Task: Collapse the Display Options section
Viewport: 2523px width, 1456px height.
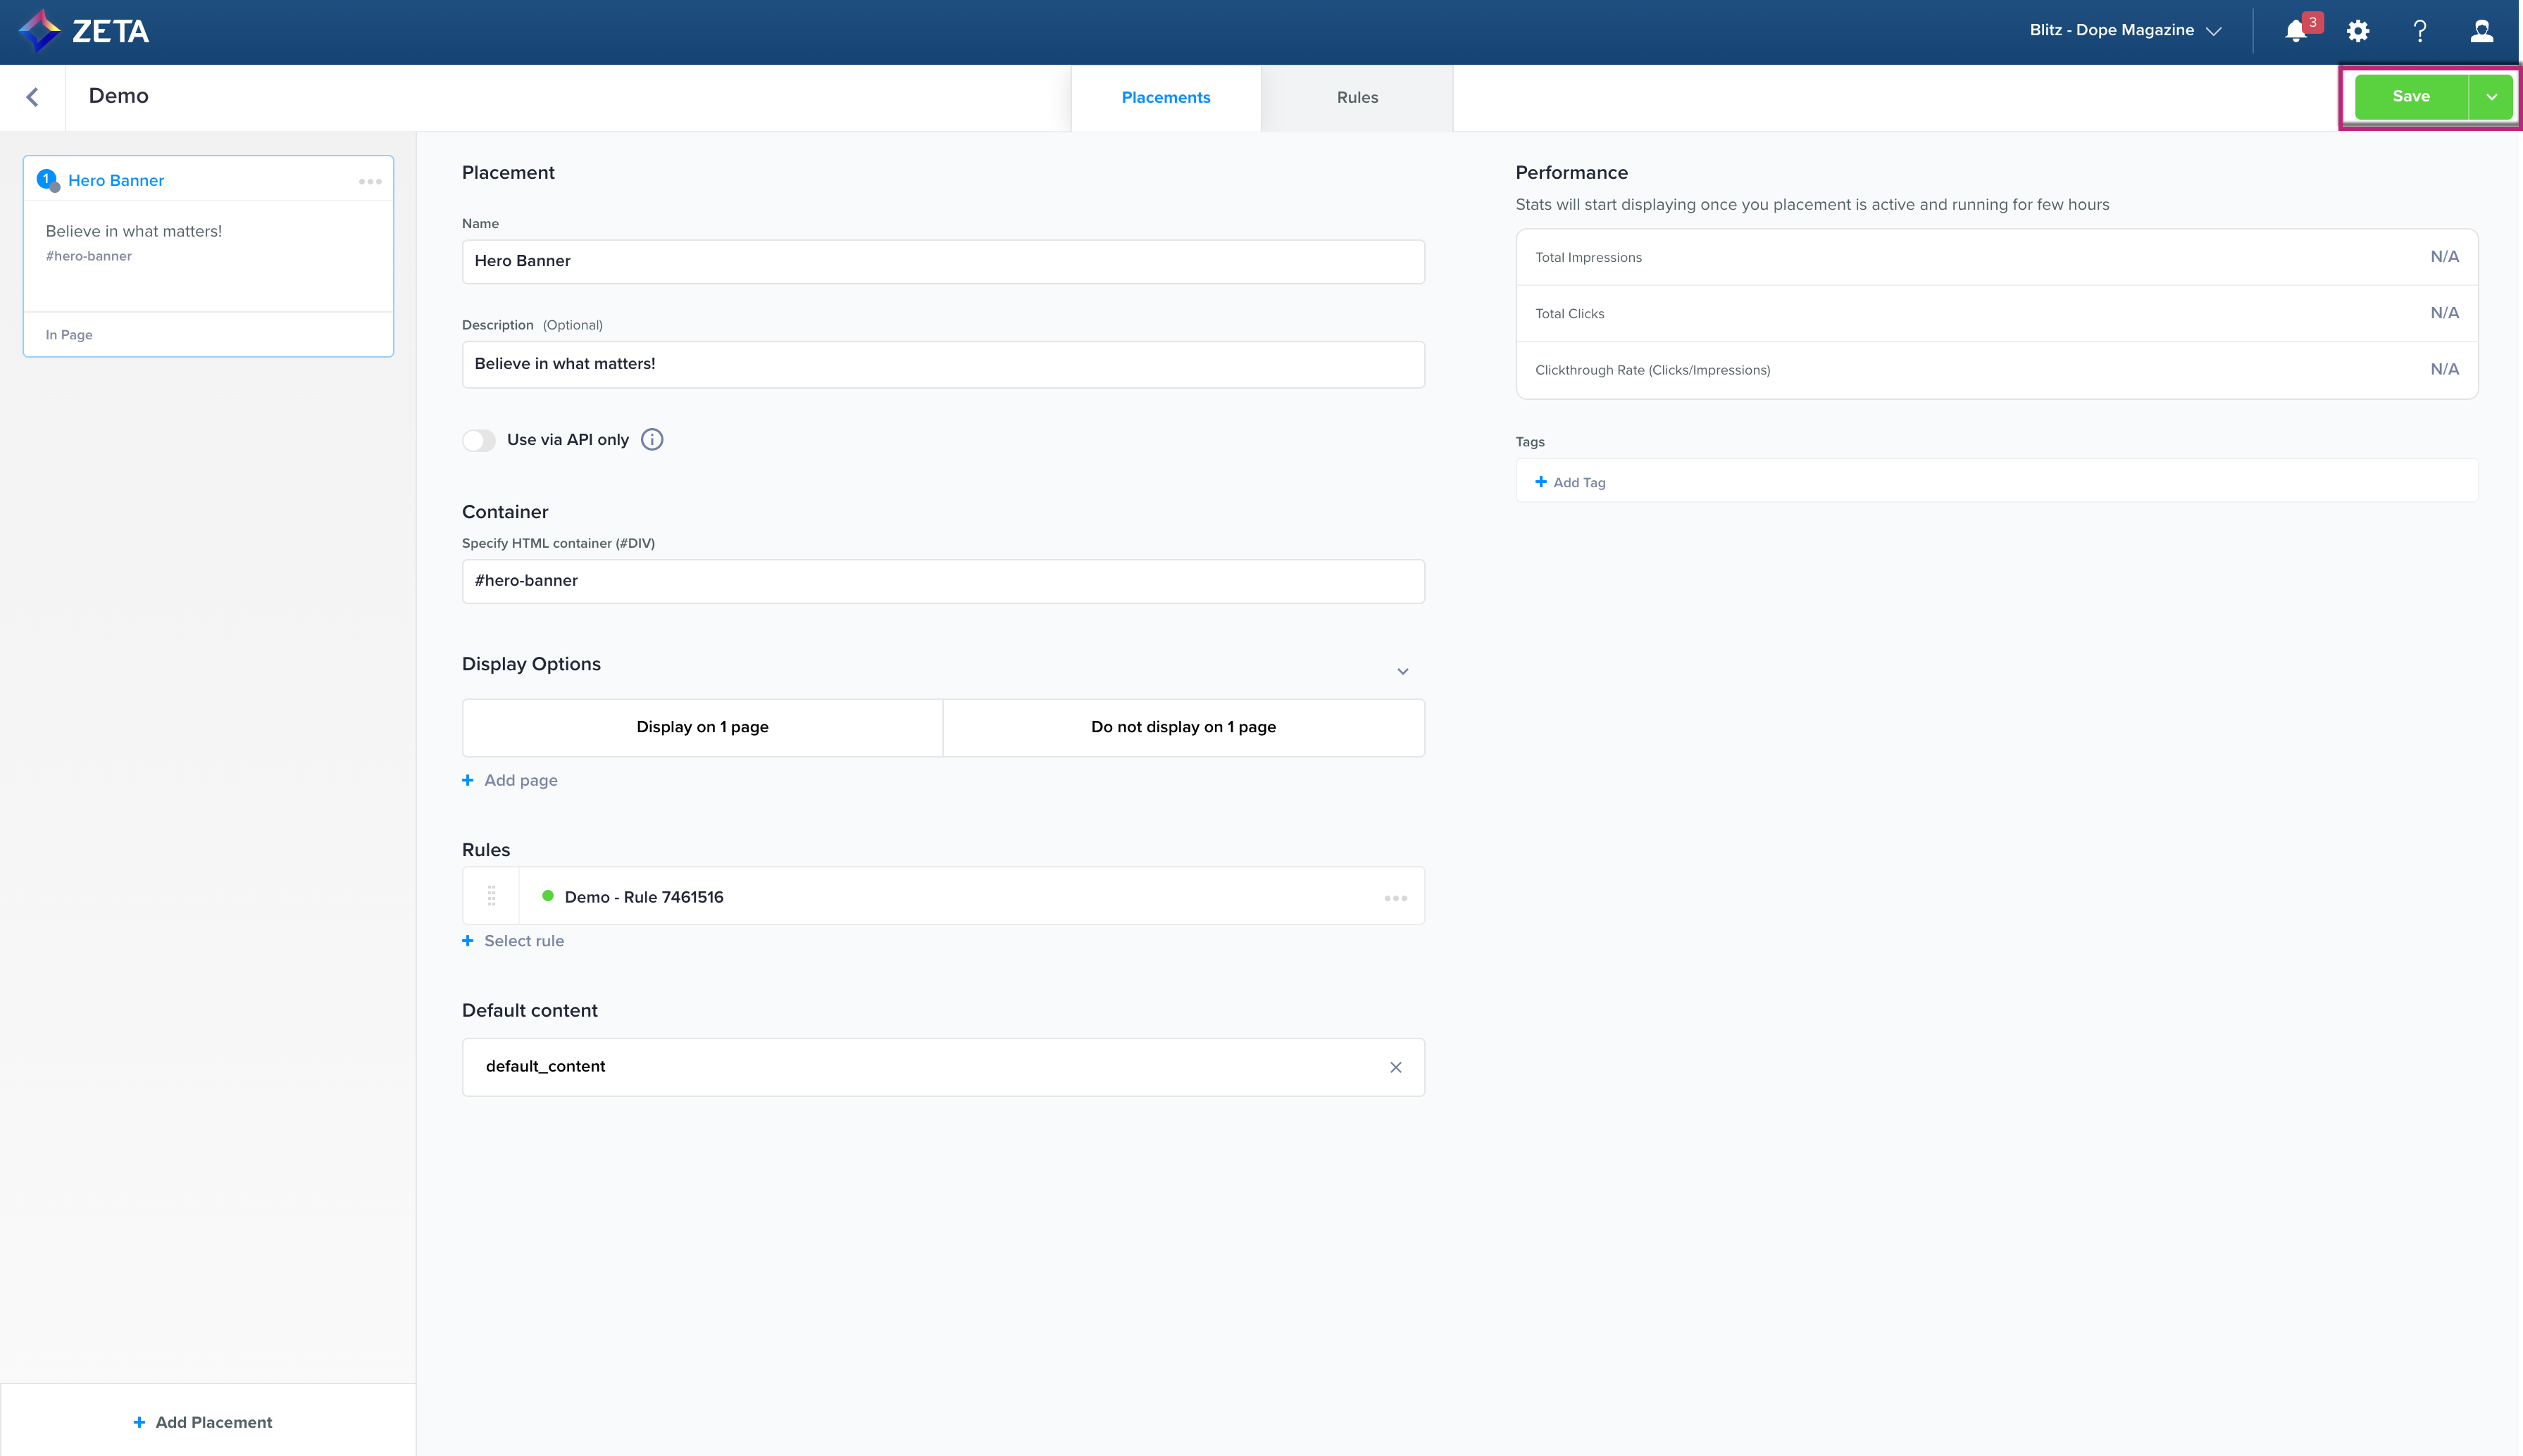Action: tap(1402, 671)
